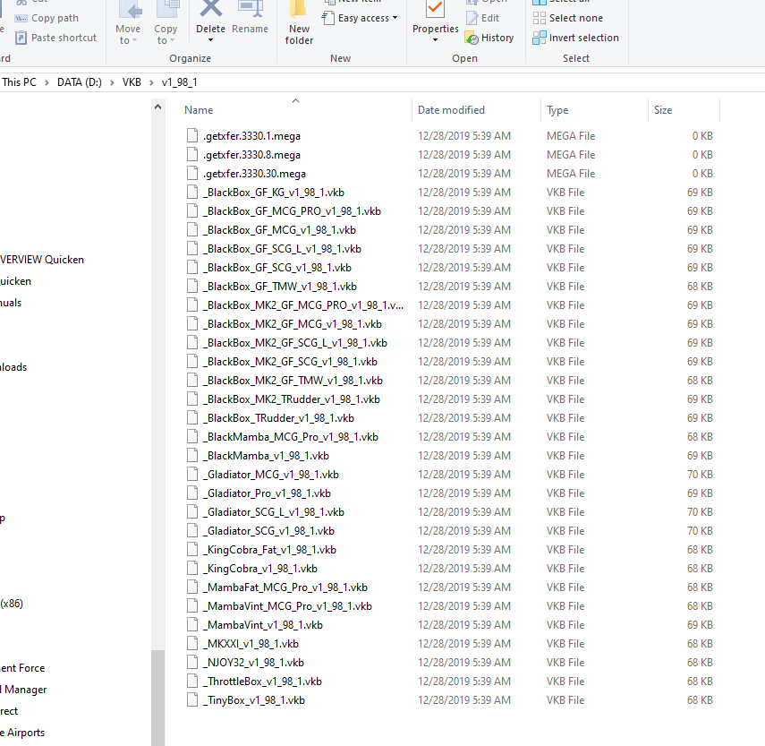This screenshot has width=765, height=746.
Task: Select the Airports item in navigation pane
Action: [x=22, y=733]
